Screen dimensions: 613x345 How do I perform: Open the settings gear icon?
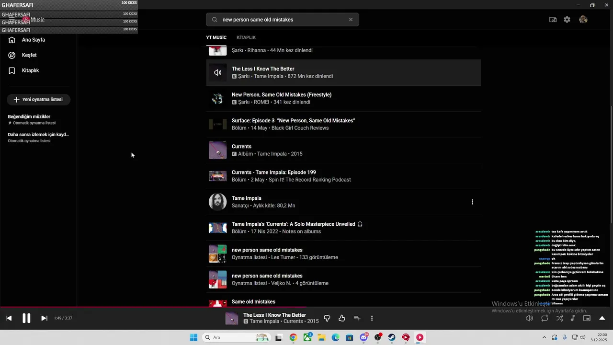[567, 20]
